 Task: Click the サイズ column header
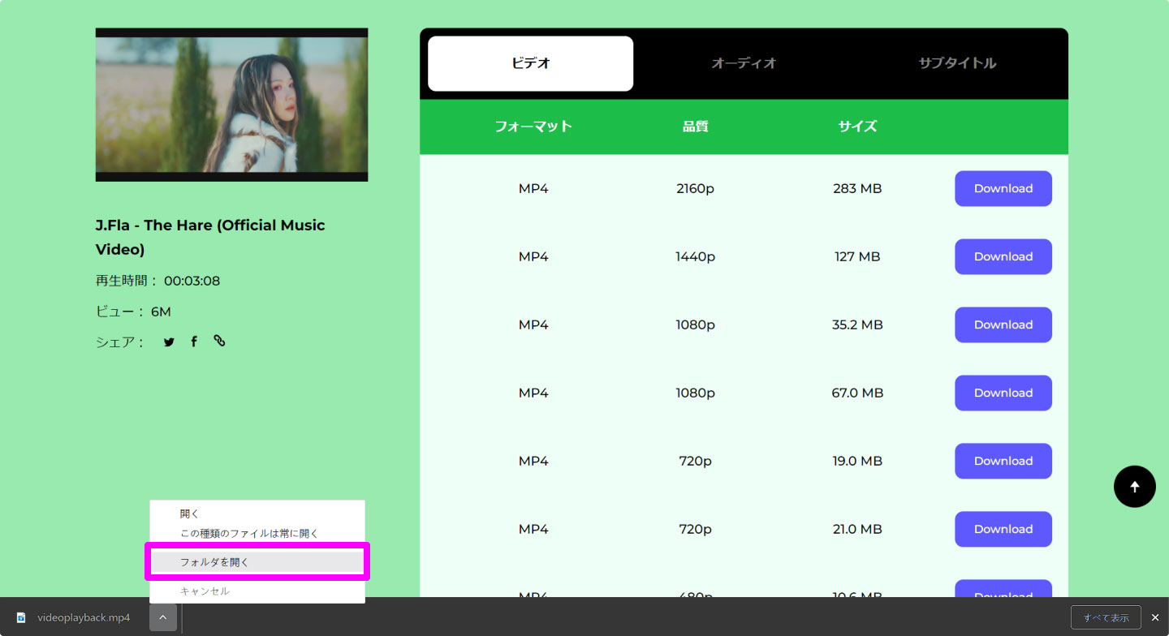[857, 127]
